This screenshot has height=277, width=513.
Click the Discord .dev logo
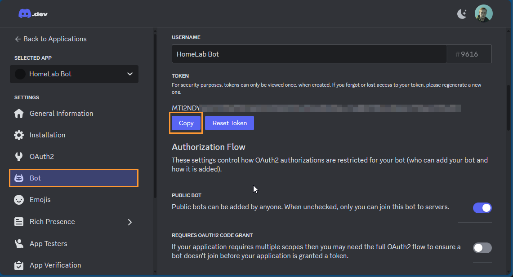pos(33,14)
